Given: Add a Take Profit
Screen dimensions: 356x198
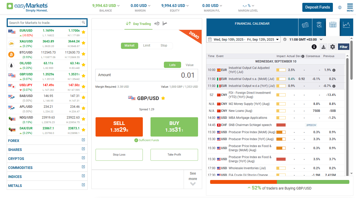Looking at the screenshot, I should 174,155.
